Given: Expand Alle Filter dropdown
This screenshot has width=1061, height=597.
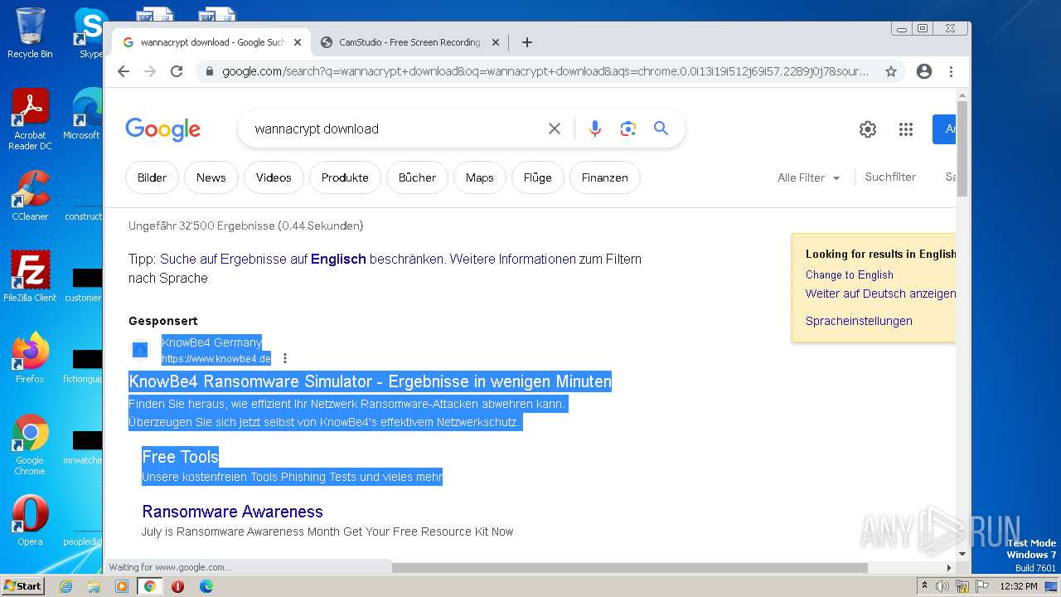Looking at the screenshot, I should coord(808,177).
